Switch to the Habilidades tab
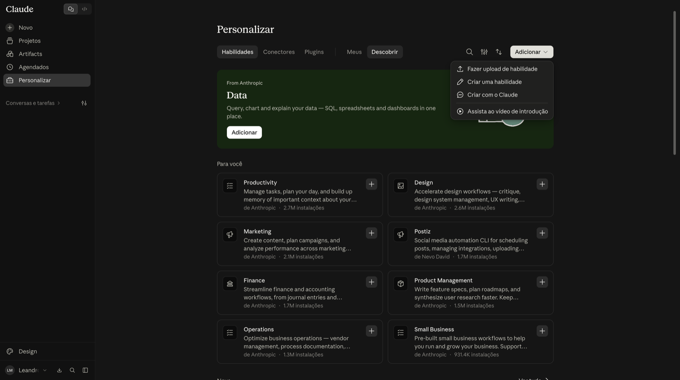 pos(238,52)
